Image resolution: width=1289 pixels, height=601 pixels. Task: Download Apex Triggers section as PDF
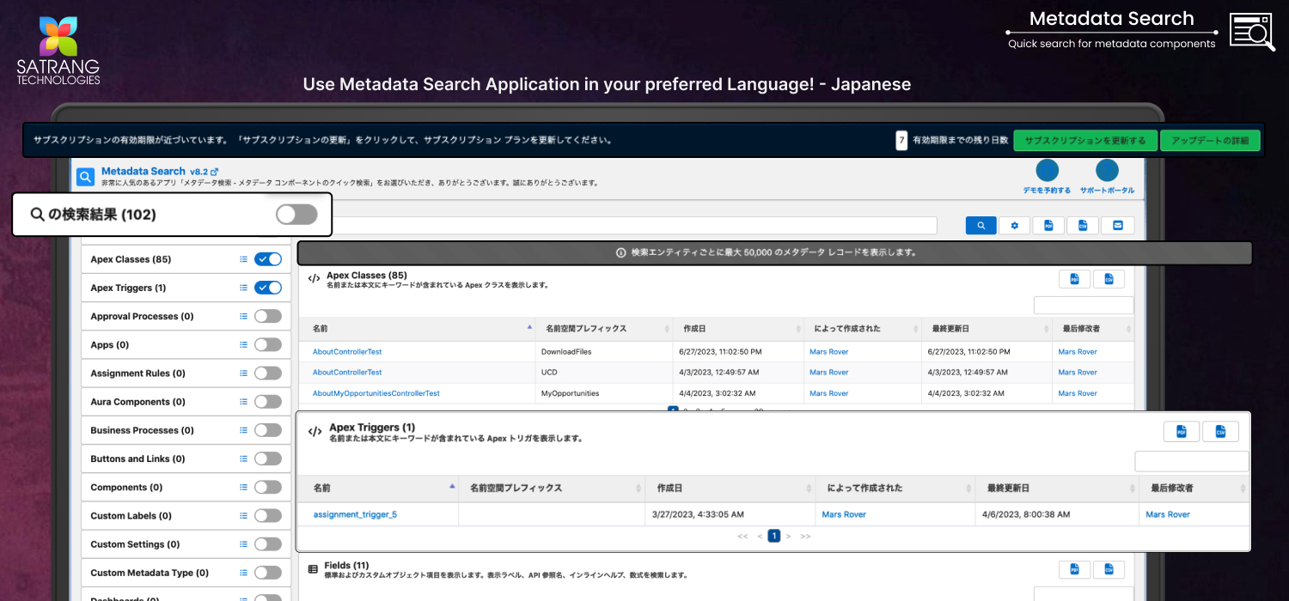(1182, 432)
